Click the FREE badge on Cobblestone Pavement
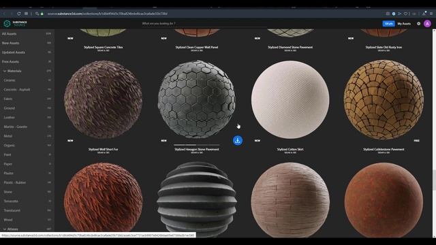436x245 pixels. click(416, 141)
